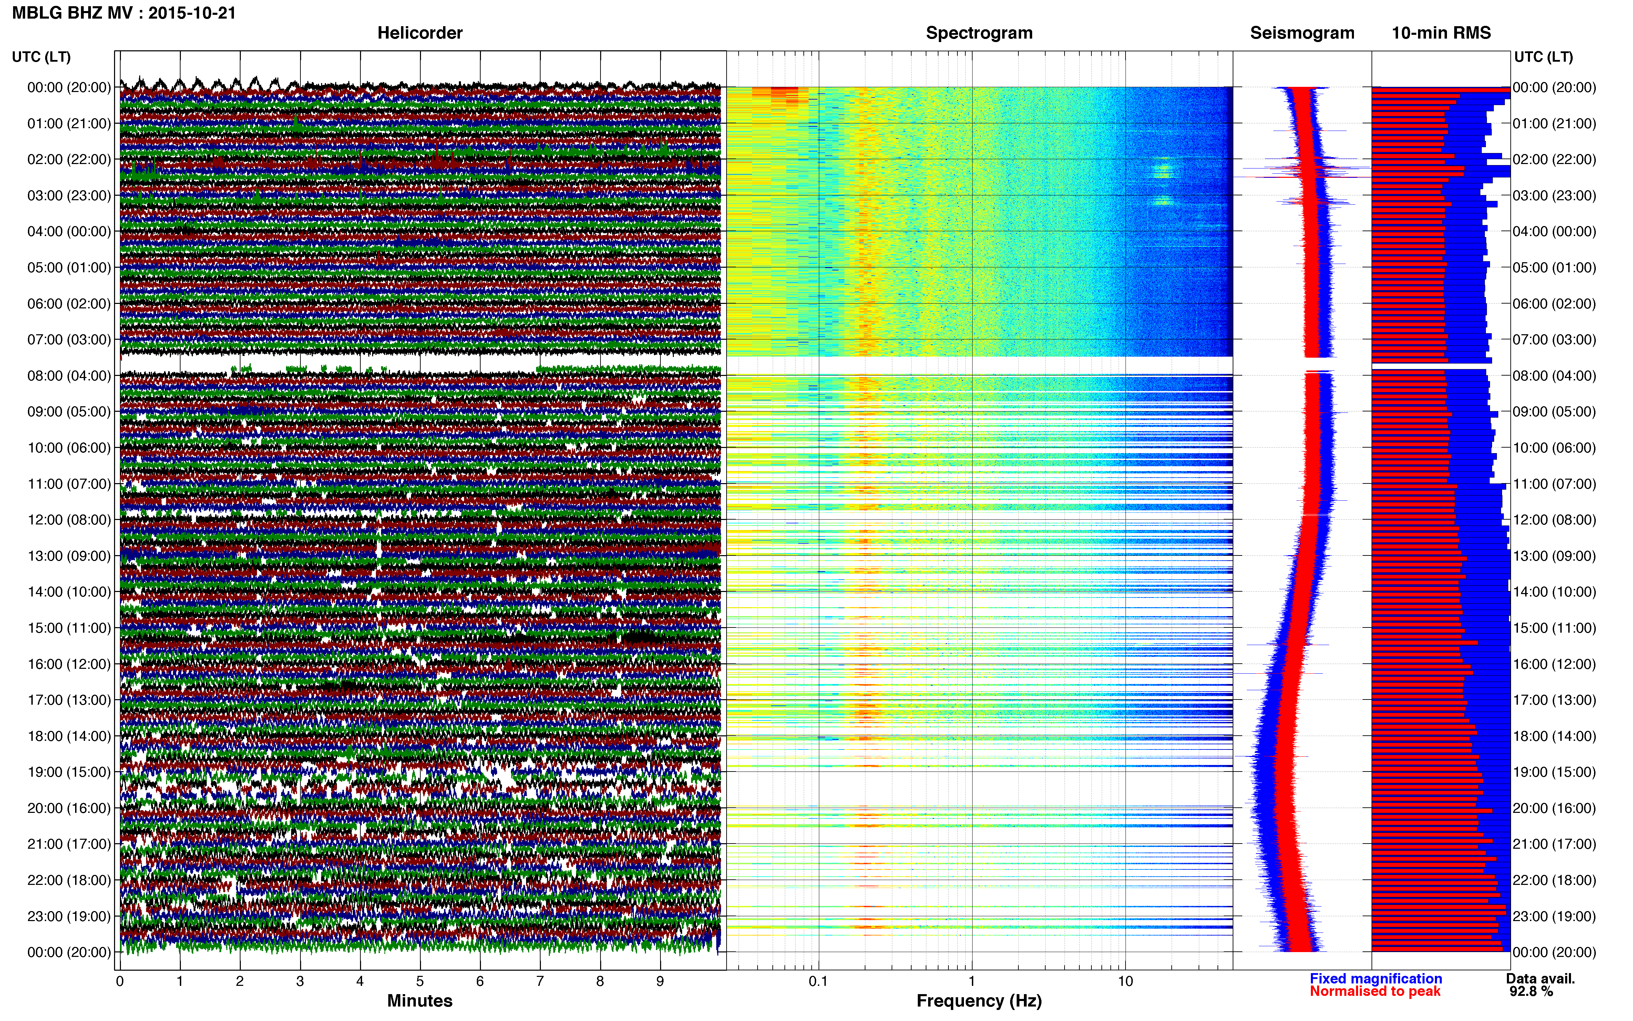
Task: Click "03:00 (23:00)" on the Helicorder time axis
Action: coord(69,196)
